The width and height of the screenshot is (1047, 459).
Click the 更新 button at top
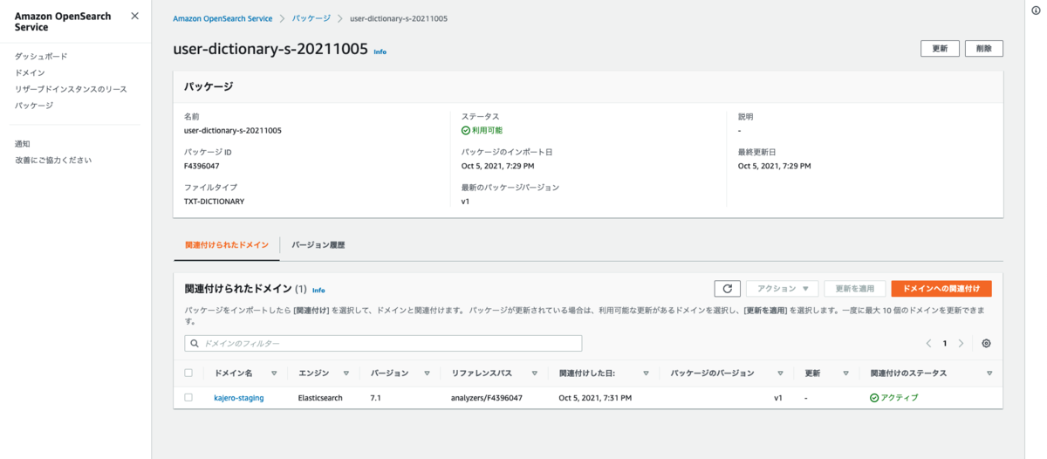pos(940,49)
